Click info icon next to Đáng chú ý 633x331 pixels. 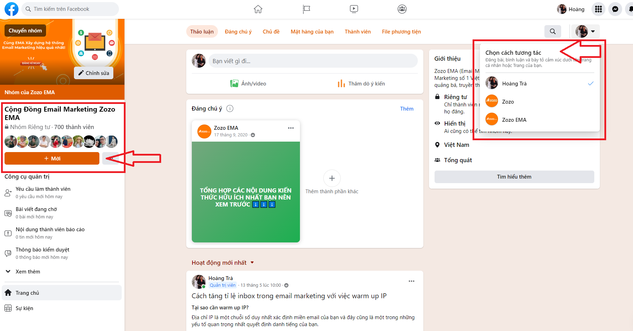(230, 108)
